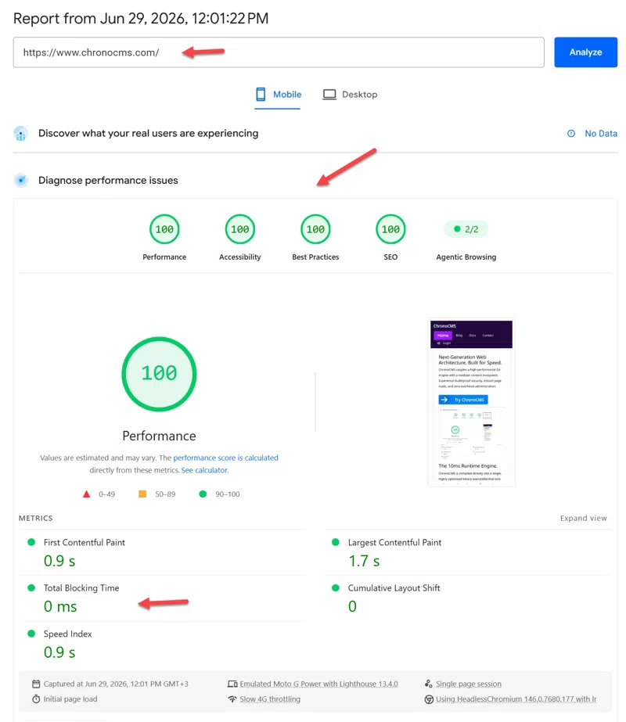Click the Cumulative Layout Shift label

[x=394, y=588]
